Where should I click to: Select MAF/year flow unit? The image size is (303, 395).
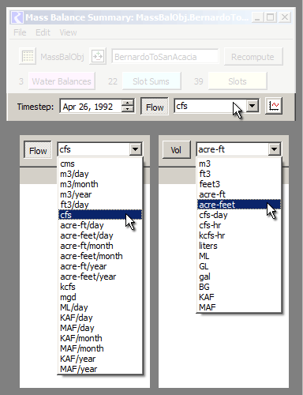point(100,369)
